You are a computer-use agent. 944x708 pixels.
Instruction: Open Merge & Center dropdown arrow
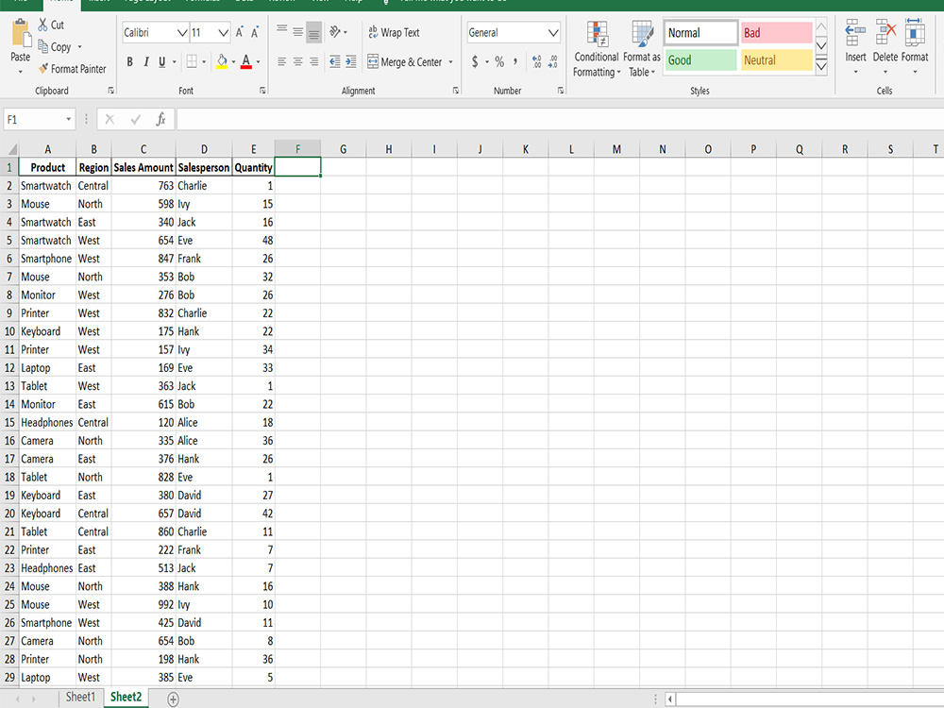point(450,61)
